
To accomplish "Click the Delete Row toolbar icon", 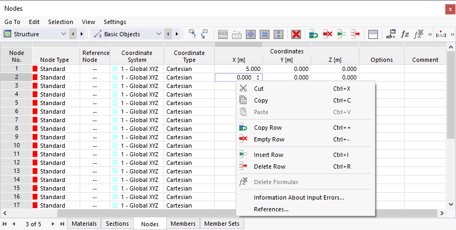I will 355,34.
